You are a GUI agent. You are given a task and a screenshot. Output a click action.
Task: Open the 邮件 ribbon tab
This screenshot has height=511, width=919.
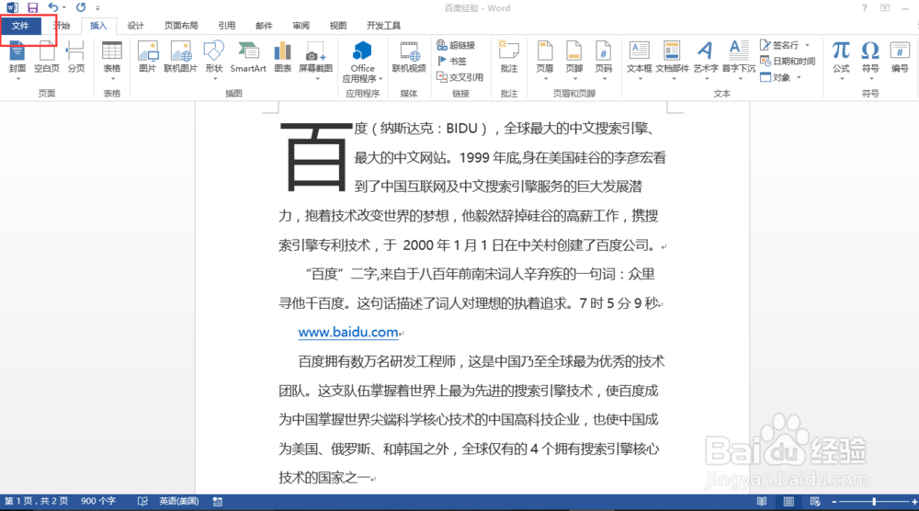click(264, 26)
